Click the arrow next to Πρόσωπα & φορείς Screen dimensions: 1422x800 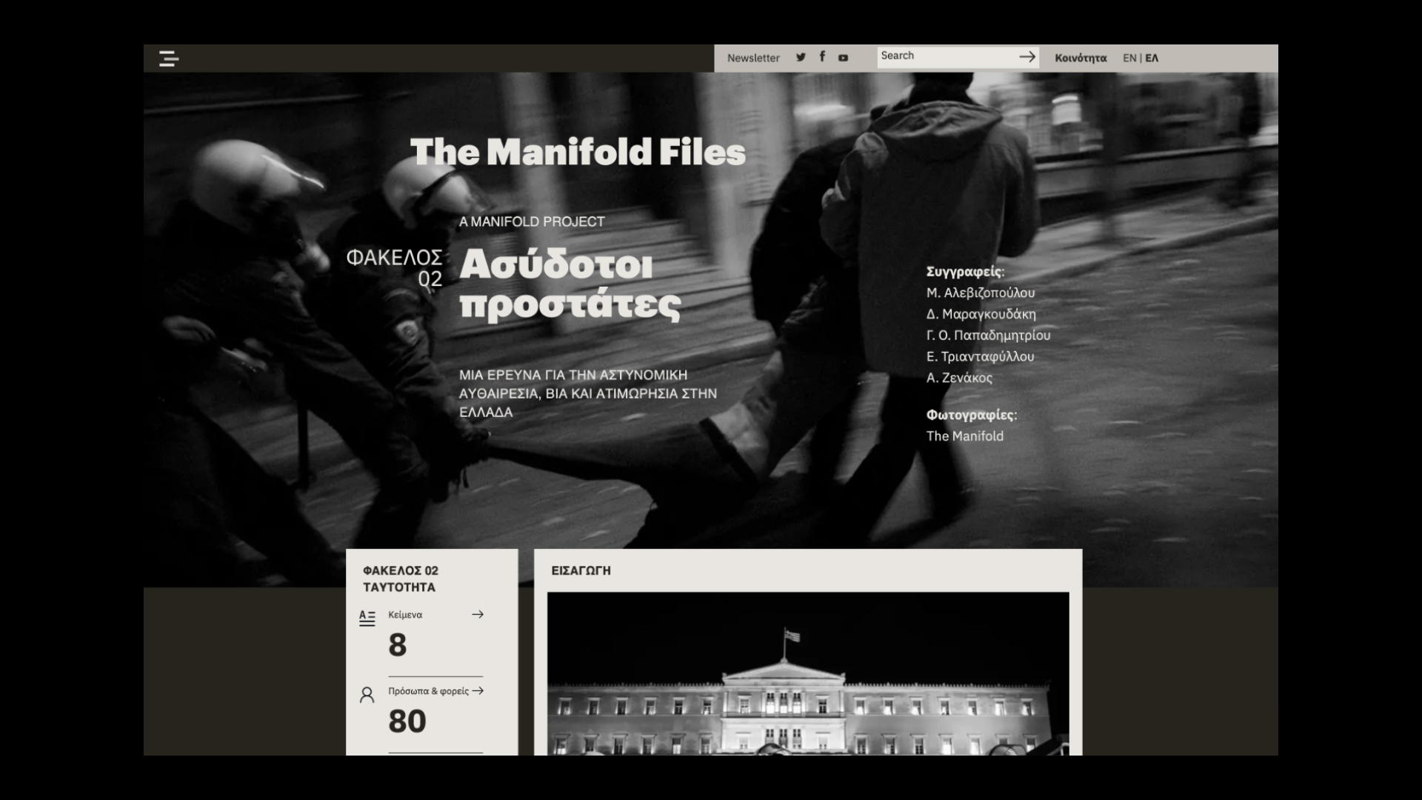[478, 690]
